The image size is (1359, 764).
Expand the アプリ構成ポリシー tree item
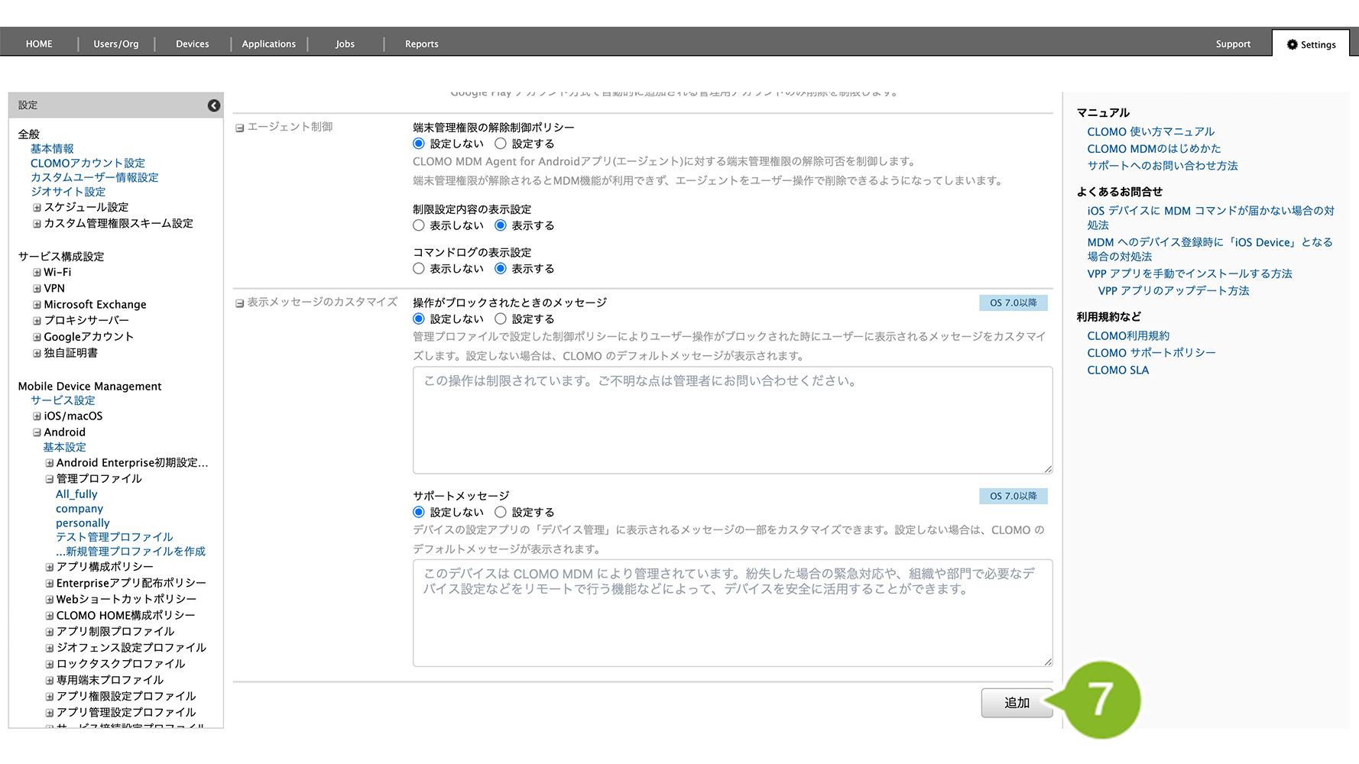pyautogui.click(x=49, y=567)
